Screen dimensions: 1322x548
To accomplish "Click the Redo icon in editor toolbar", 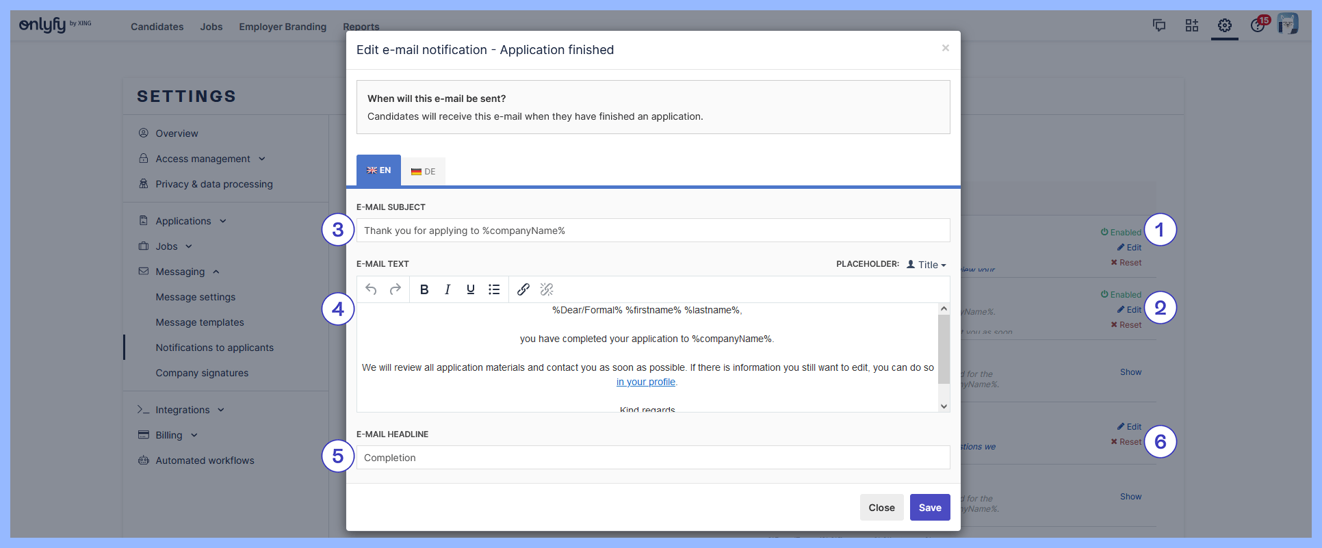I will 395,289.
